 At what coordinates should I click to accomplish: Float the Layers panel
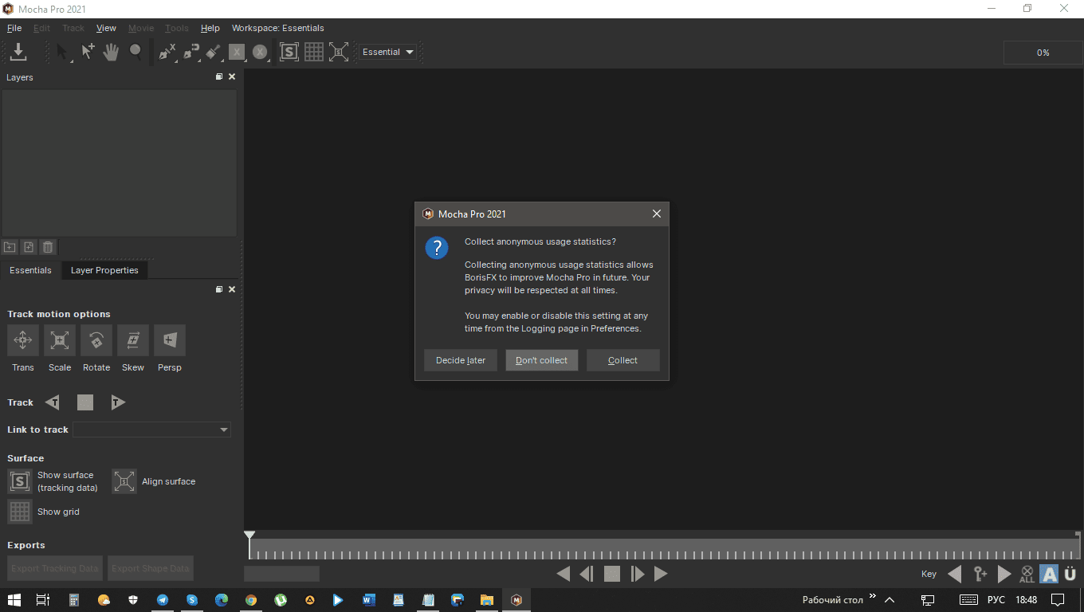click(x=219, y=77)
